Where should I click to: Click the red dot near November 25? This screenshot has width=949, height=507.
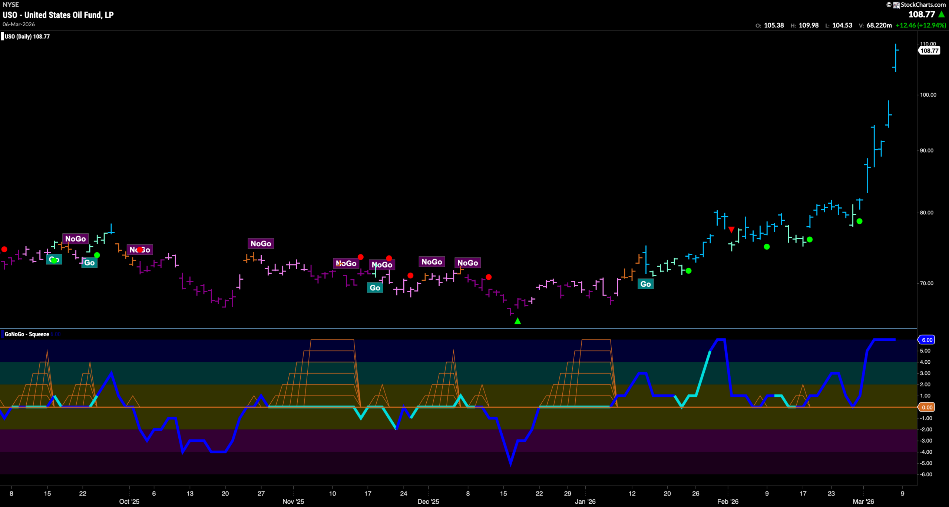click(x=410, y=276)
